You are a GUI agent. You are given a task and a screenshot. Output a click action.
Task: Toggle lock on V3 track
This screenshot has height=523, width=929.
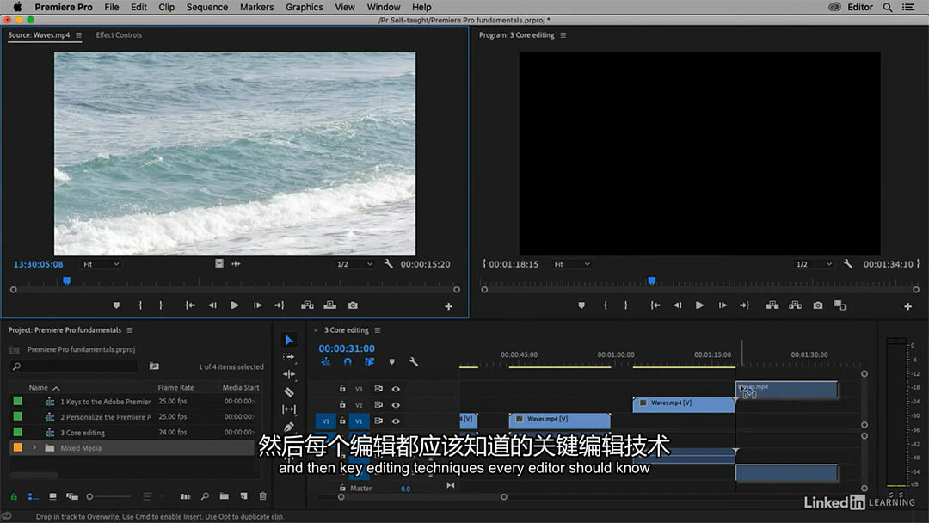pos(342,389)
